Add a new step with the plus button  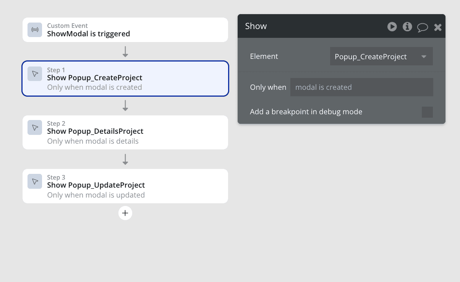pos(125,213)
